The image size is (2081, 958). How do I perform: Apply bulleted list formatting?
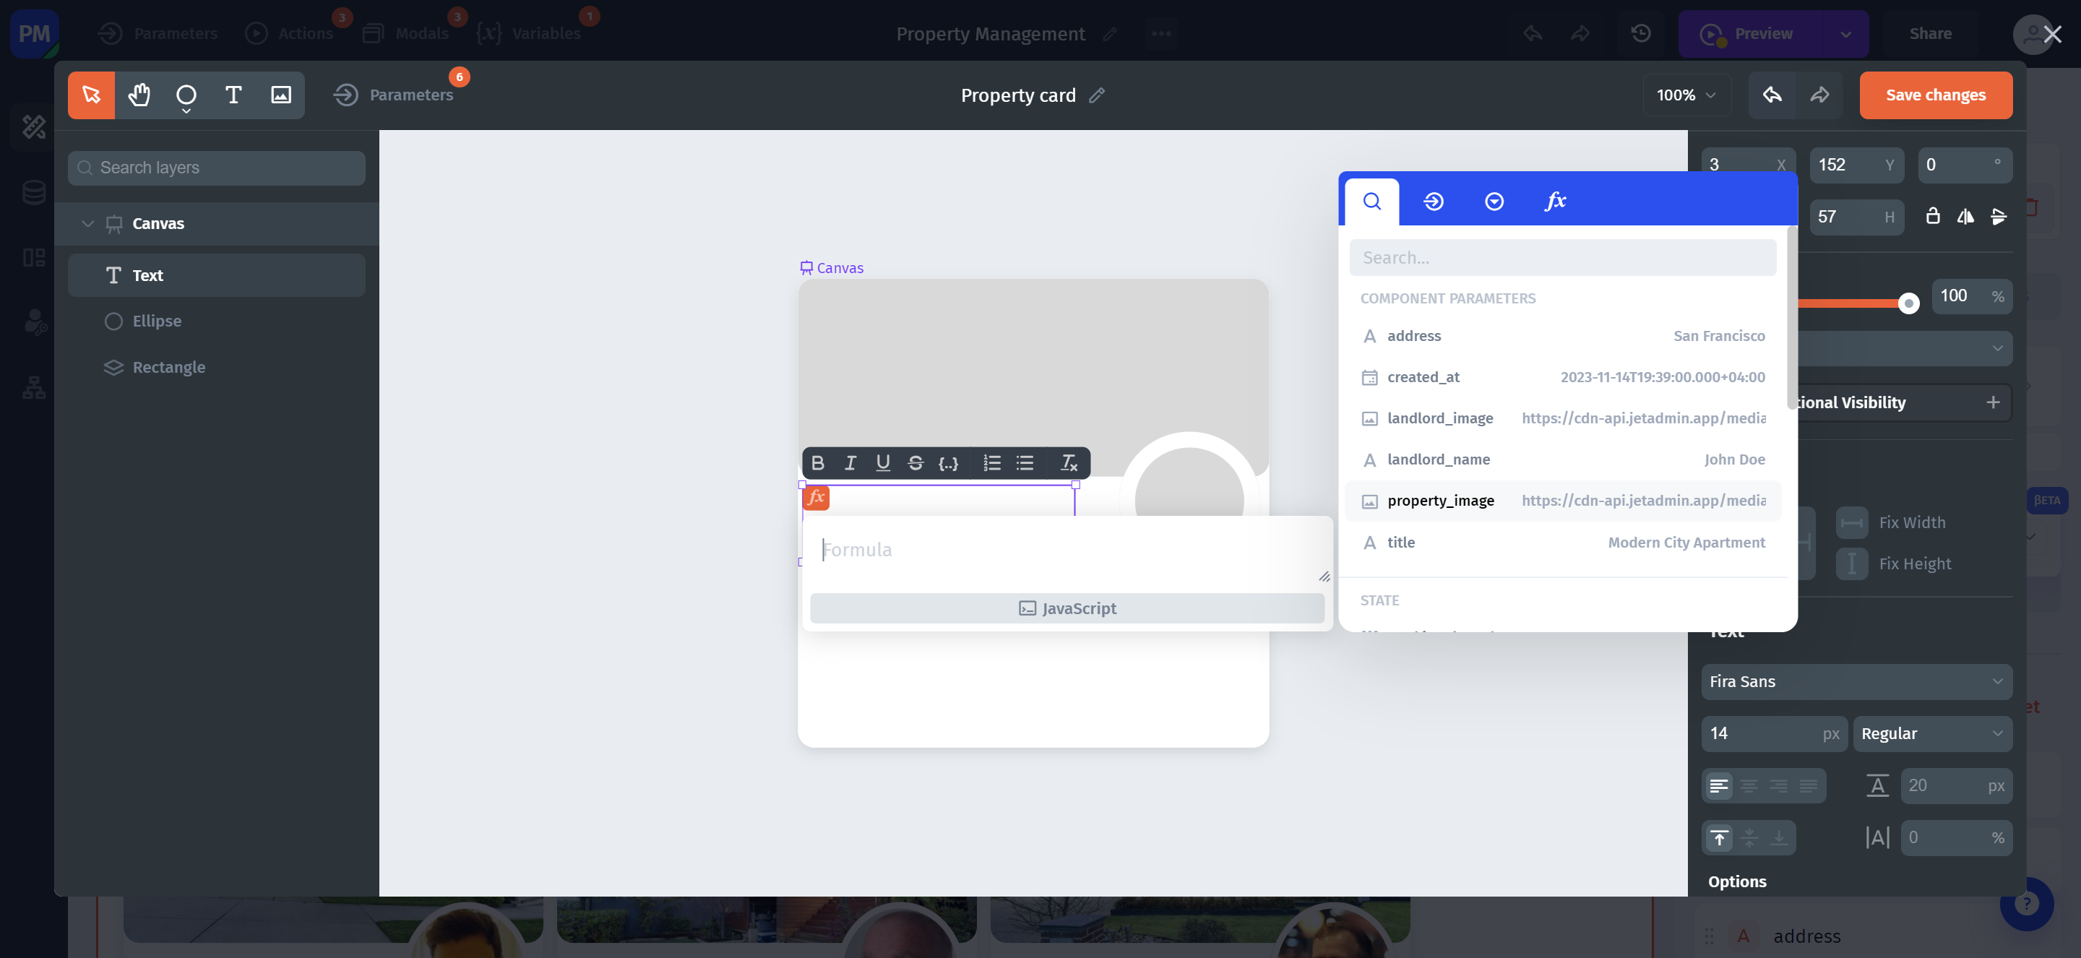coord(1025,463)
